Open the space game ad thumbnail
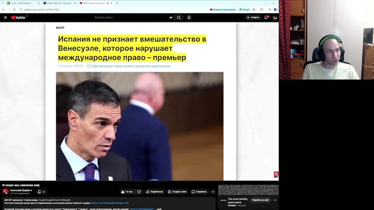This screenshot has width=374, height=210. point(248,190)
